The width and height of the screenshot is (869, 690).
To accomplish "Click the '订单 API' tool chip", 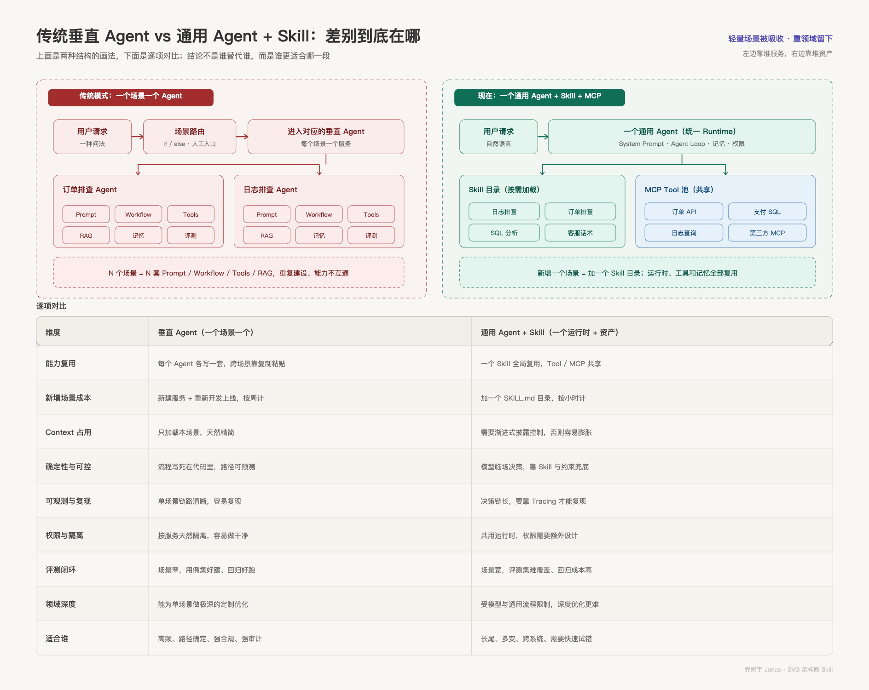I will (684, 212).
